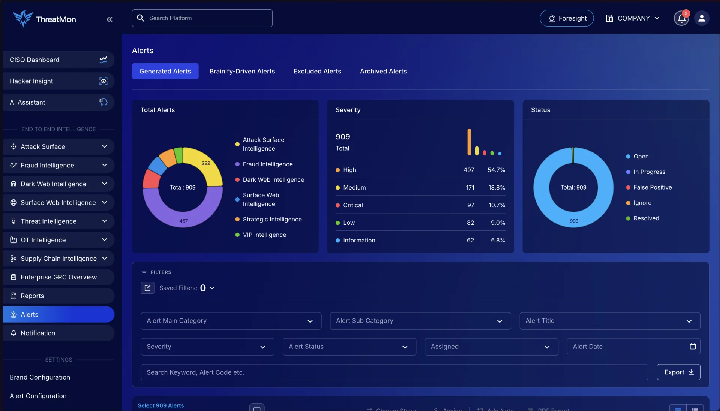The image size is (720, 411).
Task: Open the Alert Status dropdown
Action: point(349,347)
